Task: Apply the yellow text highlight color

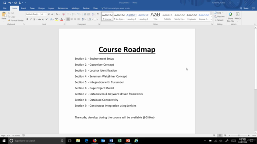Action: click(x=56, y=20)
